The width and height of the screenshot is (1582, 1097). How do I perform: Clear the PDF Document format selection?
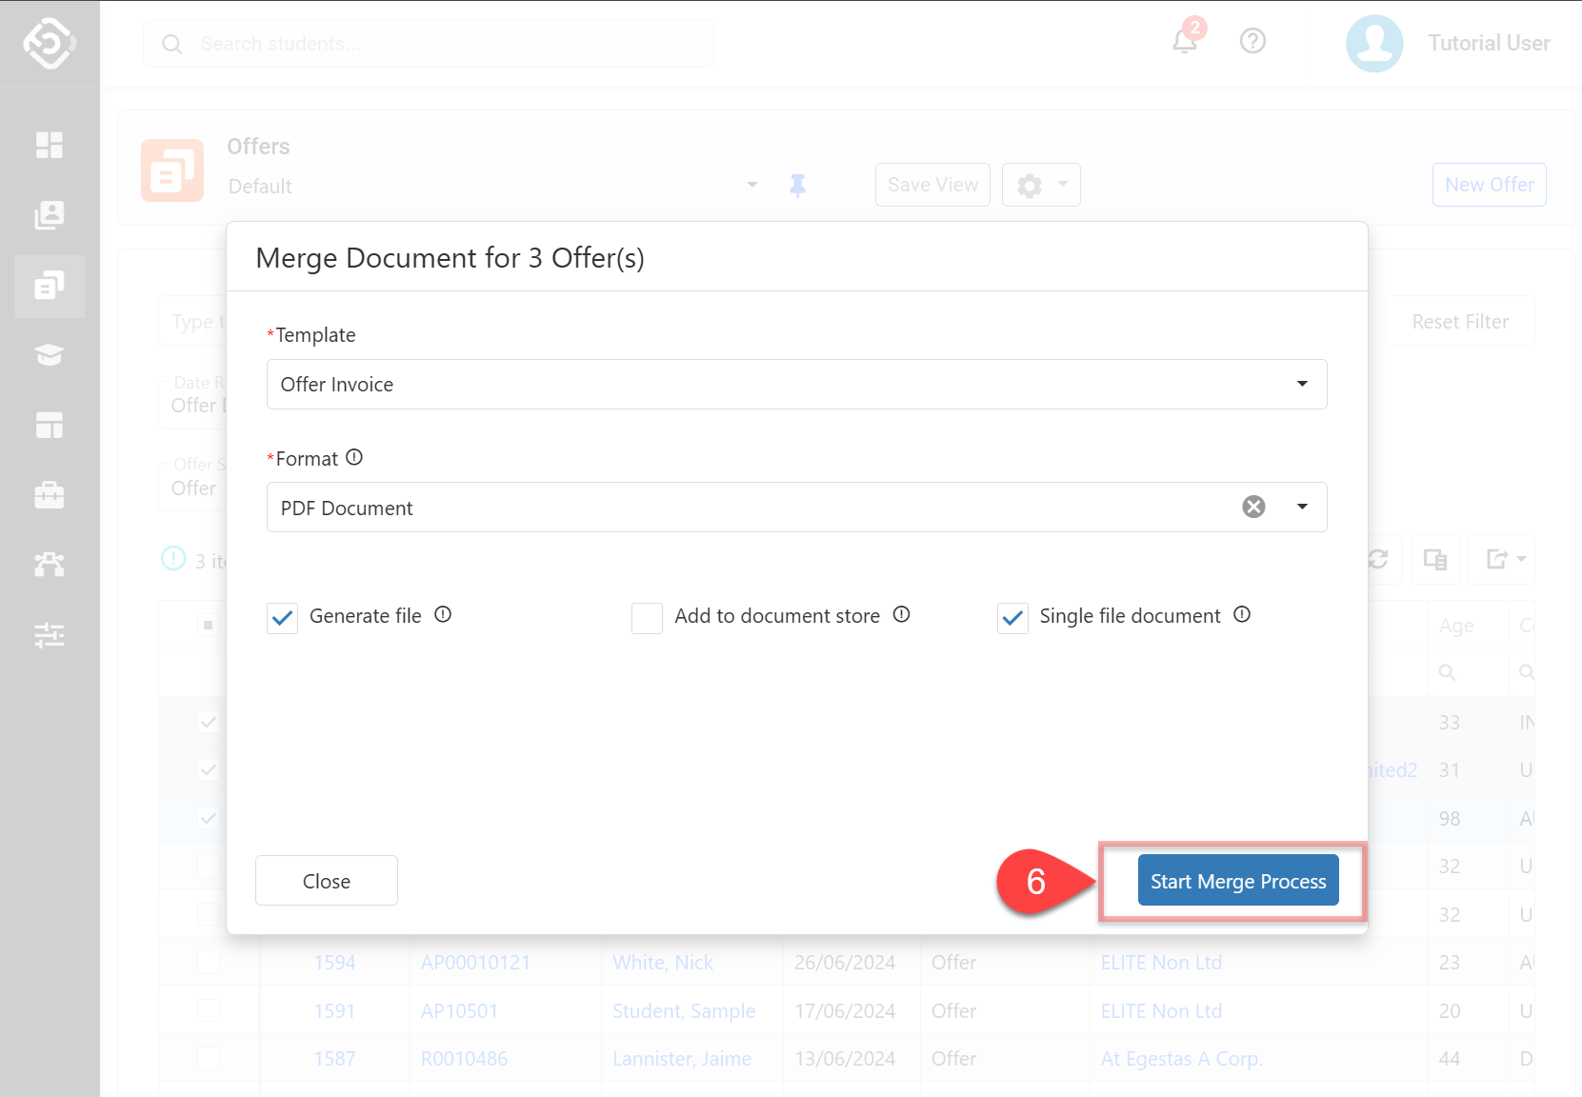(1253, 507)
